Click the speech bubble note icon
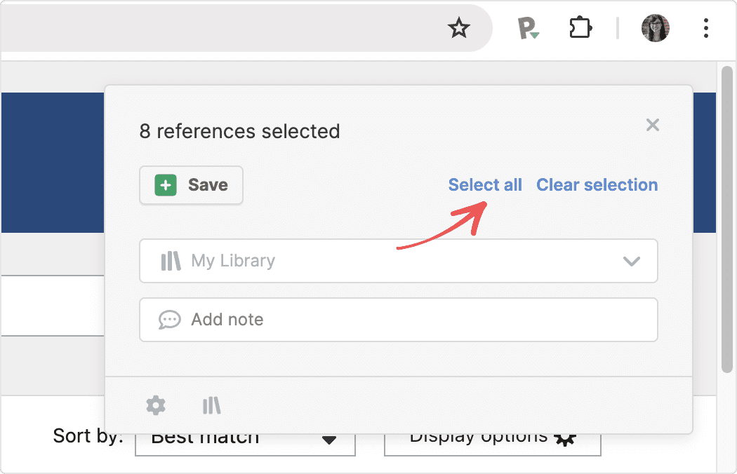The image size is (737, 474). click(169, 320)
